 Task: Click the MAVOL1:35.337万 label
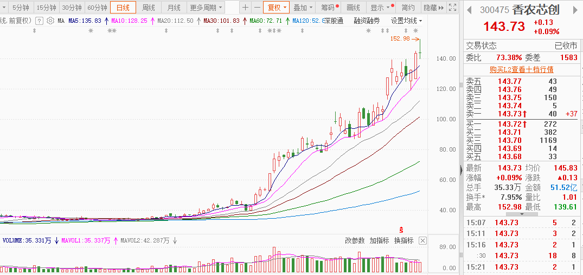(x=86, y=240)
